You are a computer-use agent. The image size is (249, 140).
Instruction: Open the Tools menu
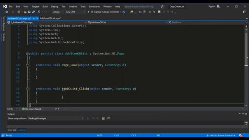pos(83,7)
